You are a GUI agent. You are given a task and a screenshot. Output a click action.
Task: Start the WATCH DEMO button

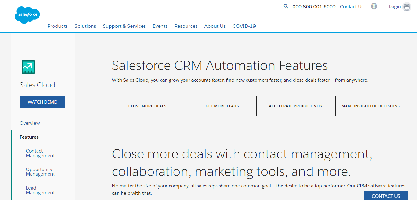click(42, 102)
